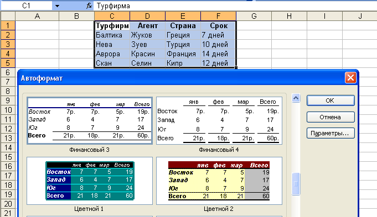
Task: Click cell containing Красин
Action: click(147, 54)
